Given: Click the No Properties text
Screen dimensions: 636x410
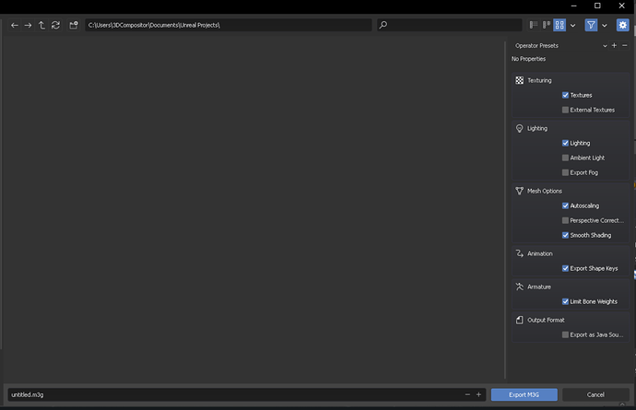Looking at the screenshot, I should coord(528,59).
